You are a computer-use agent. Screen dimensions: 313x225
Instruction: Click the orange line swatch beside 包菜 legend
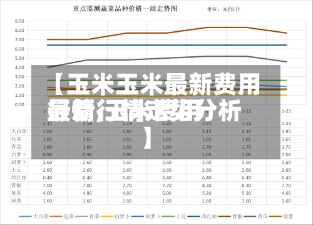[x=56, y=217]
